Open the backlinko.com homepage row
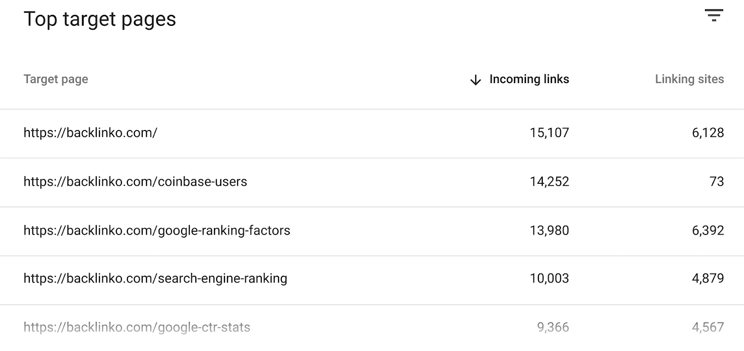The image size is (744, 351). tap(90, 133)
